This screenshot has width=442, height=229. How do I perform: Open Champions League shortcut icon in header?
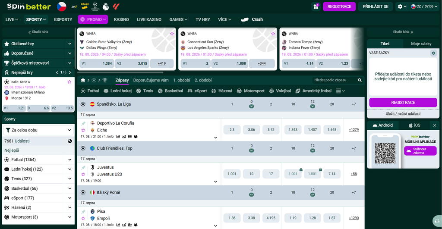point(95,6)
